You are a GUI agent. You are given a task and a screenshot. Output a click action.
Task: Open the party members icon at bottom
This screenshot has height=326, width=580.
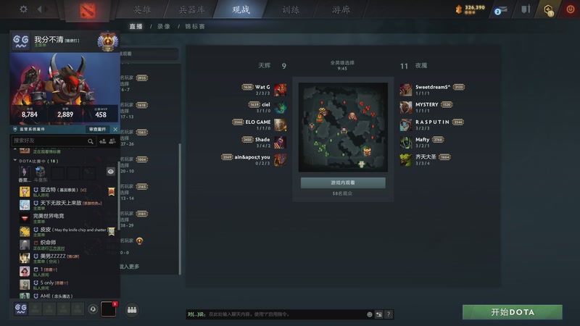[132, 310]
